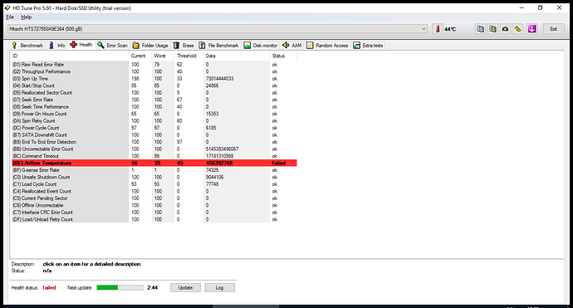
Task: Click the red cross Health icon
Action: click(x=73, y=45)
